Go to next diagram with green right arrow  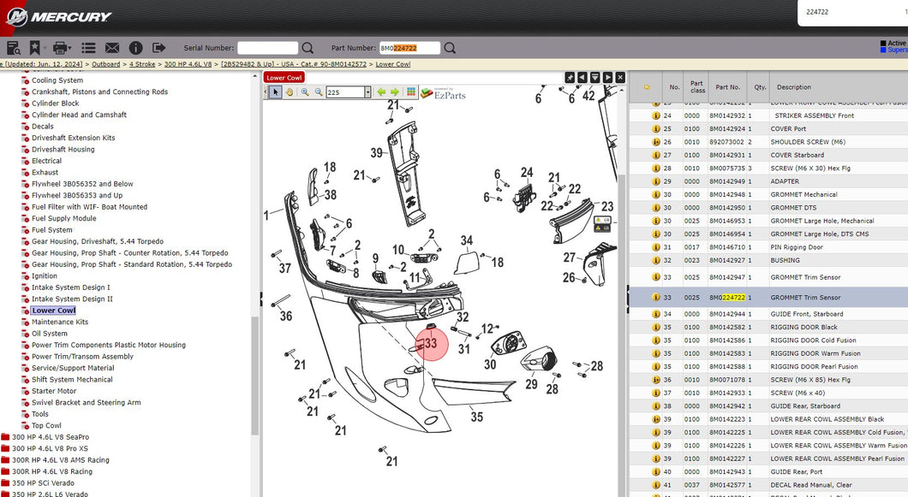point(395,92)
